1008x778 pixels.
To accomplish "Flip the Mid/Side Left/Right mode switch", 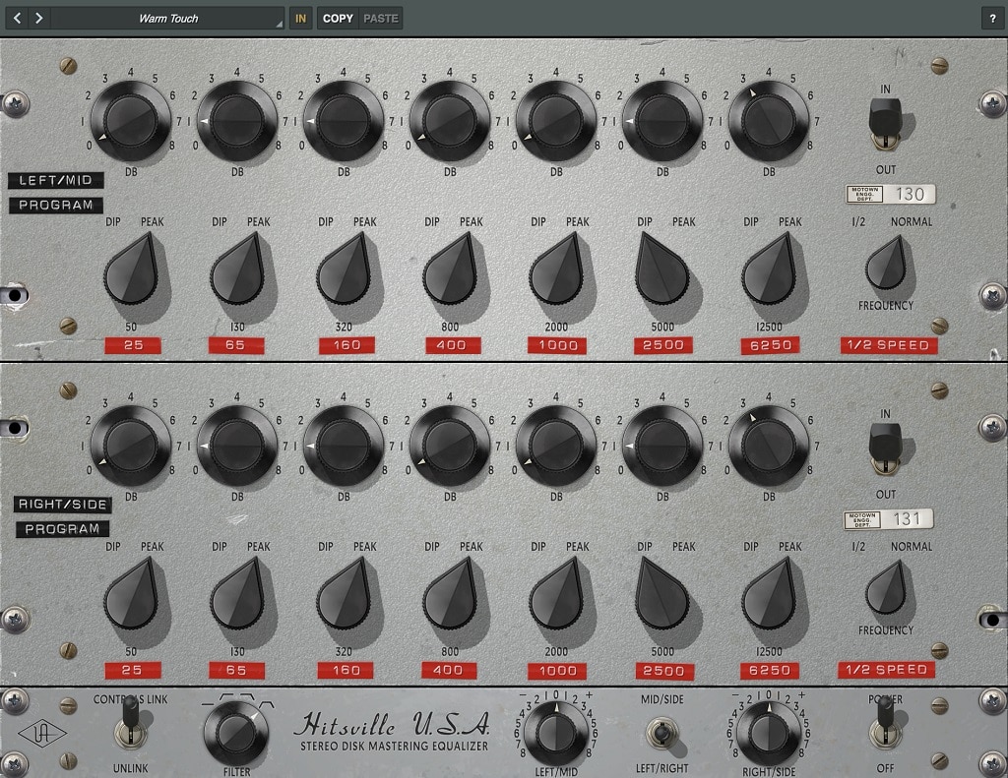I will [x=661, y=735].
